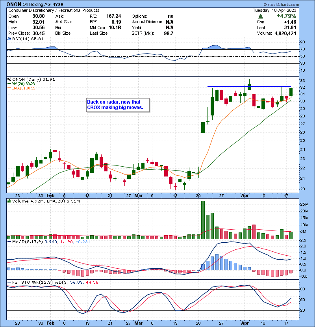Click the Low value 30.56

point(39,28)
